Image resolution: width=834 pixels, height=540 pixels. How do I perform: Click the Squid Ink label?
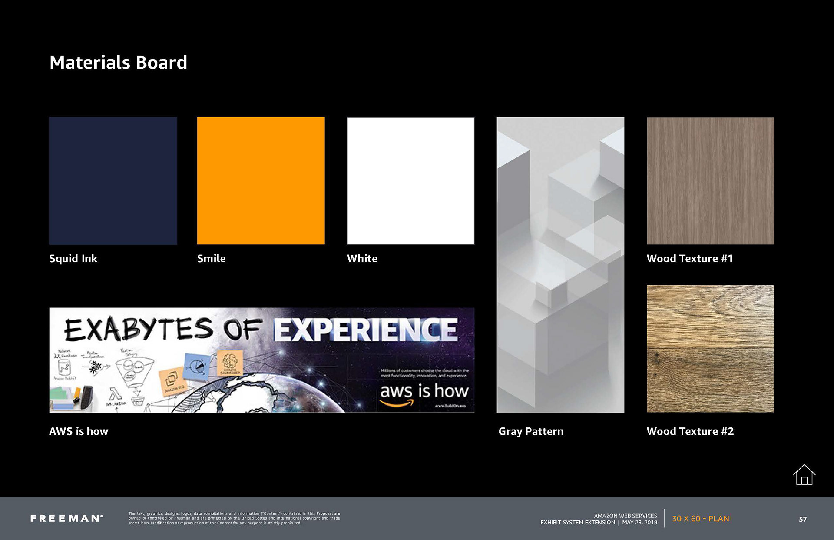click(x=73, y=259)
